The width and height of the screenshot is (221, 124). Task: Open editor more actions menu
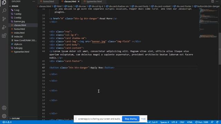click(x=217, y=1)
